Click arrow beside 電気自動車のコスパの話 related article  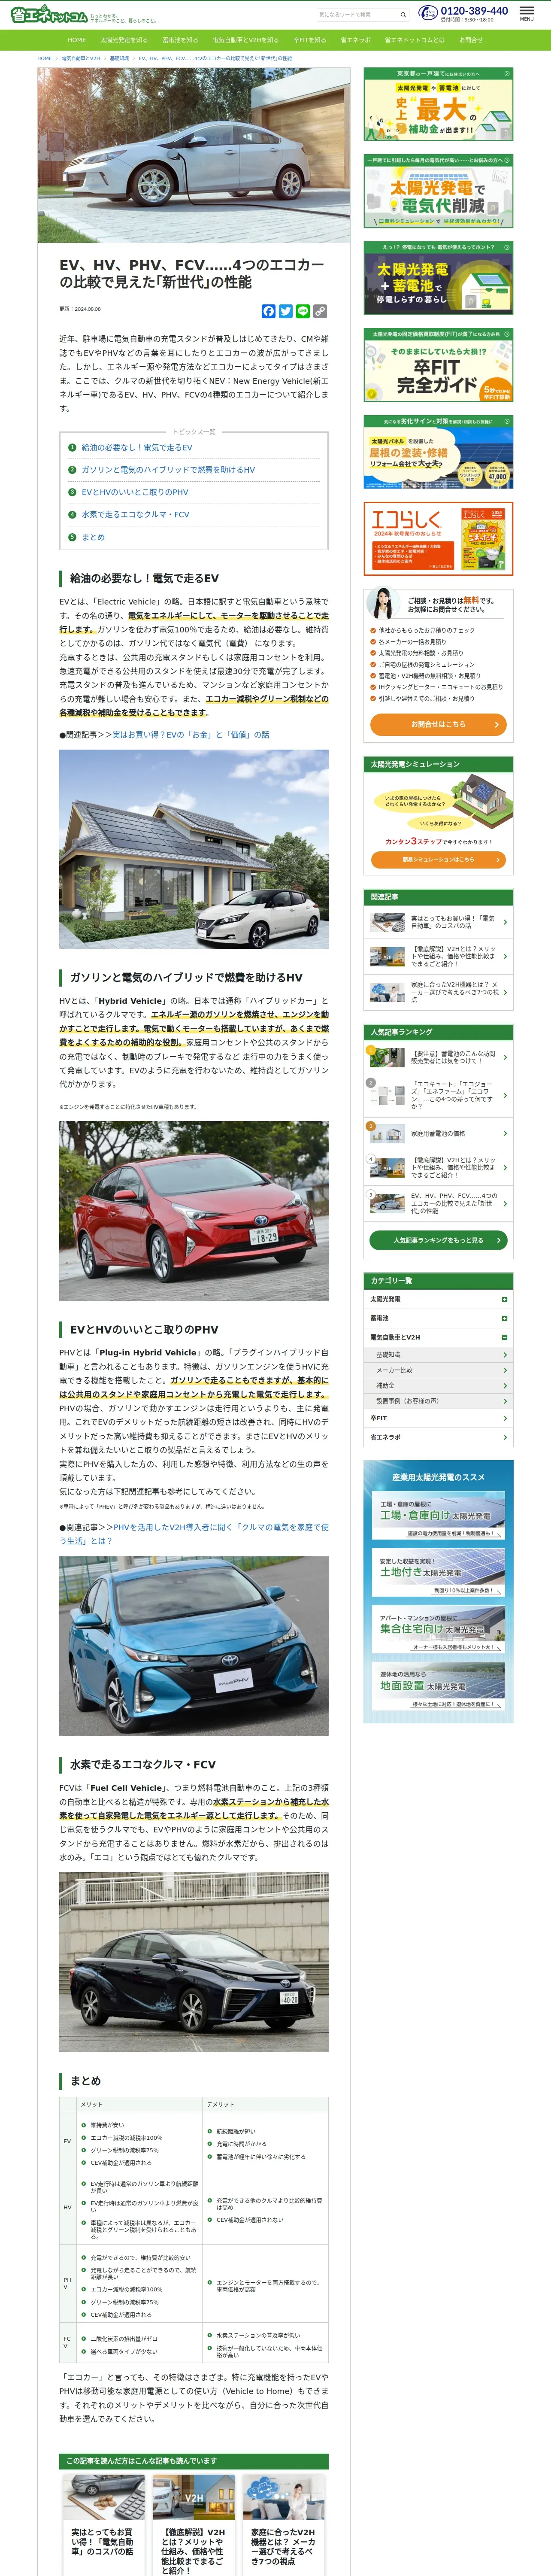(505, 922)
